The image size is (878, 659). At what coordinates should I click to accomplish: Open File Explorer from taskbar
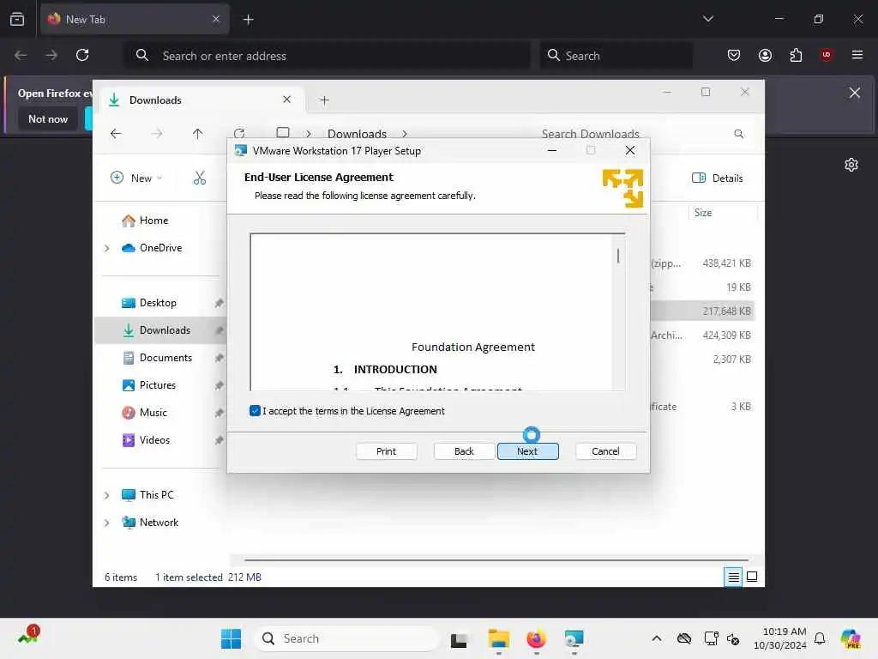[498, 638]
